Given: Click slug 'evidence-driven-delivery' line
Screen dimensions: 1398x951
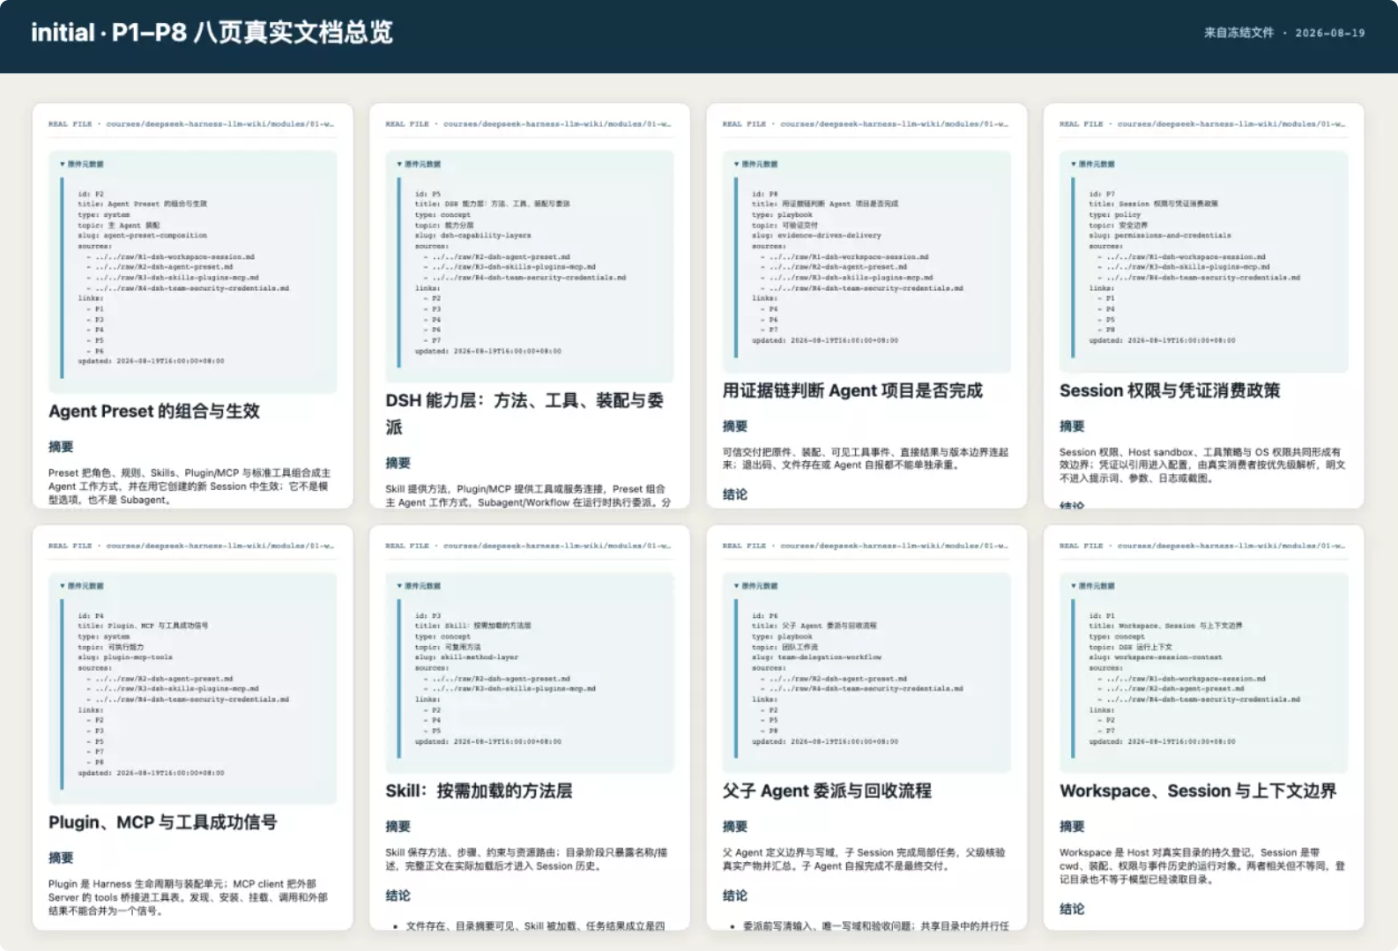Looking at the screenshot, I should coord(816,235).
